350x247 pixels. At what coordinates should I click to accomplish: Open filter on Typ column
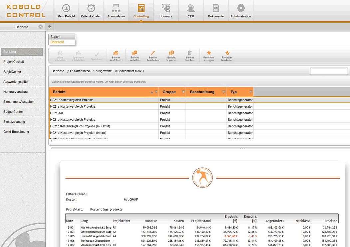pos(251,92)
